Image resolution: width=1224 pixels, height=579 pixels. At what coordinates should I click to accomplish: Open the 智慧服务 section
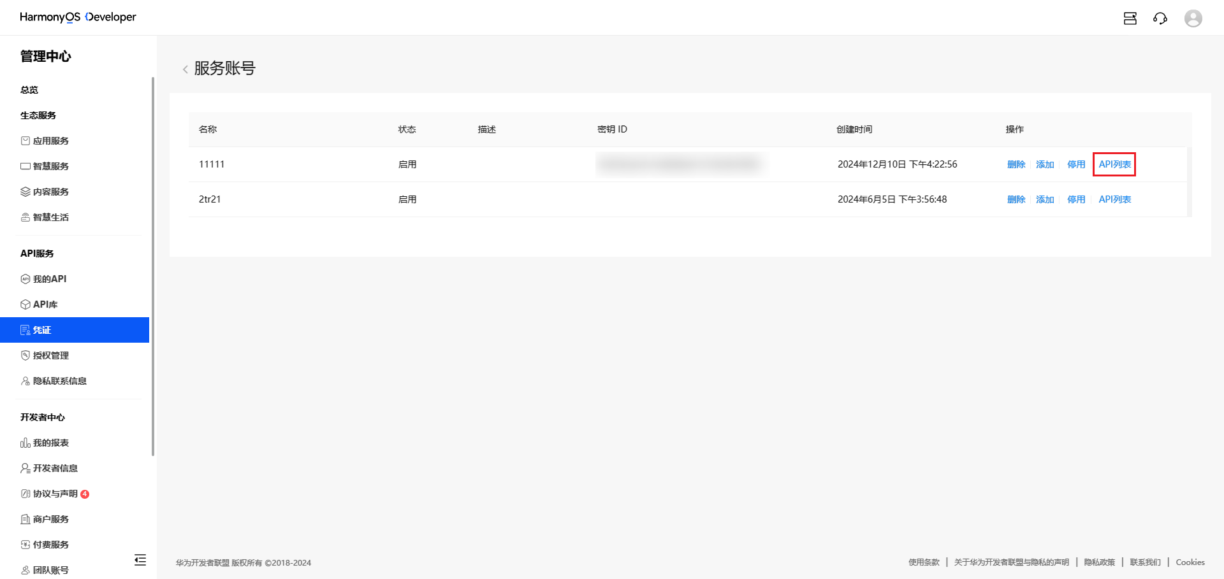coord(52,166)
